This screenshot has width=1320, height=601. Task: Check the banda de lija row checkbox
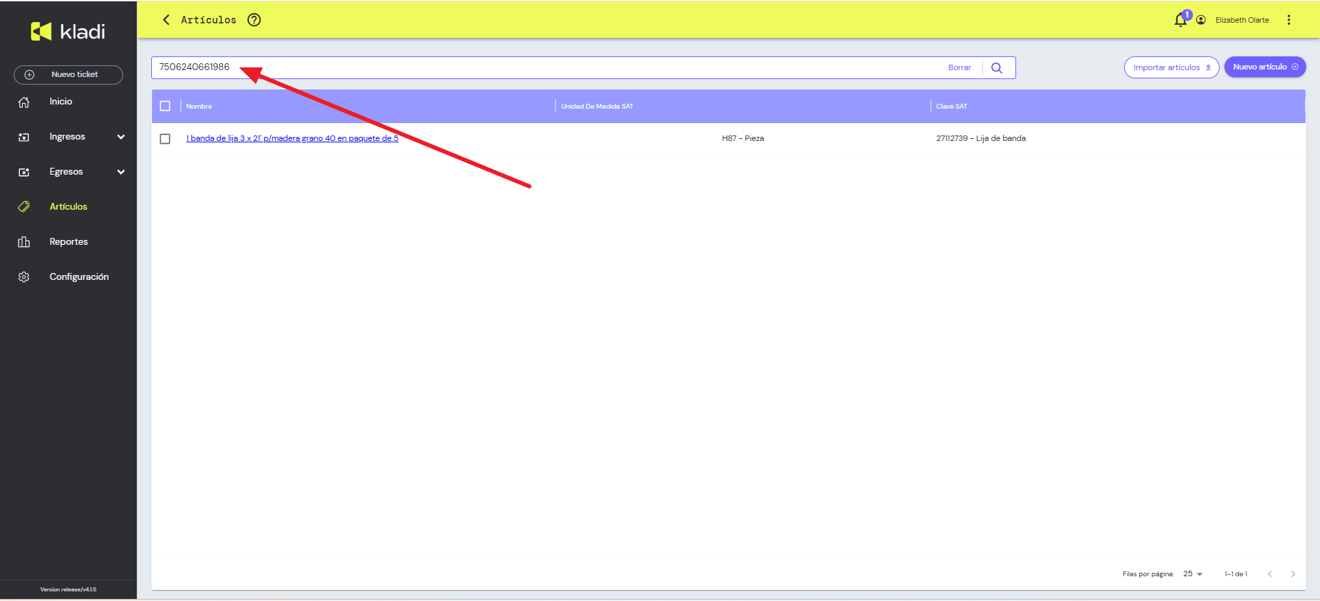[x=165, y=139]
